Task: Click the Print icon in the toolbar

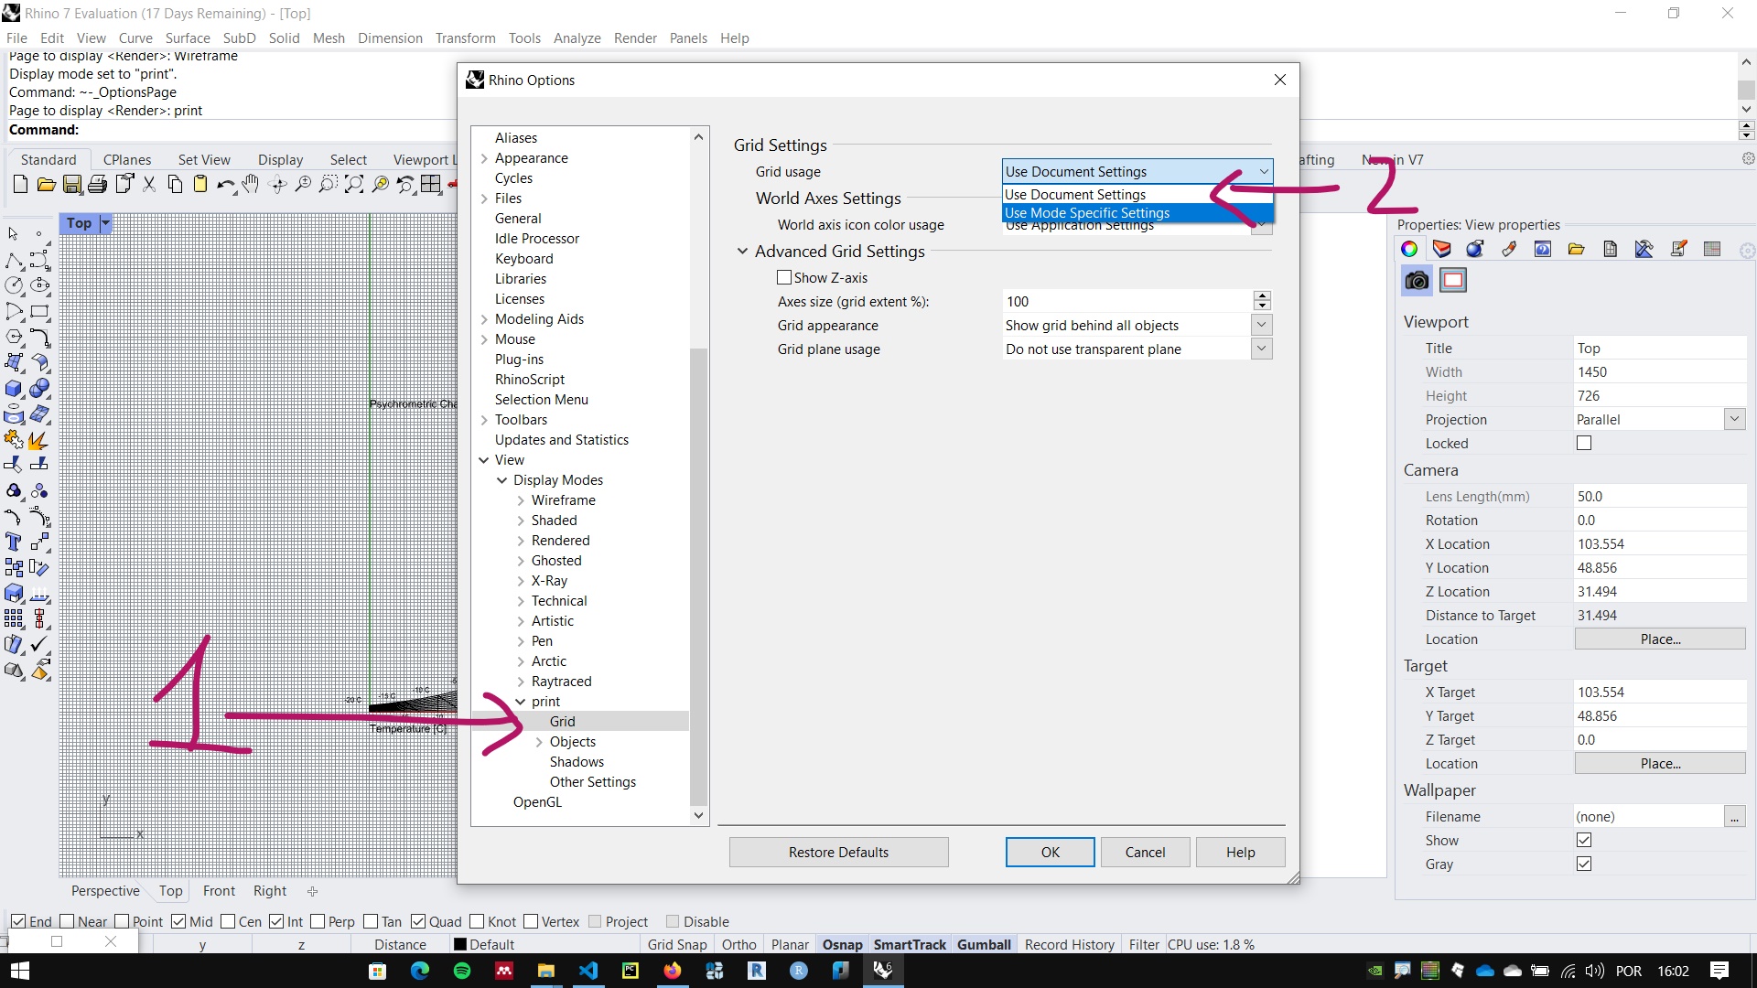Action: pos(97,185)
